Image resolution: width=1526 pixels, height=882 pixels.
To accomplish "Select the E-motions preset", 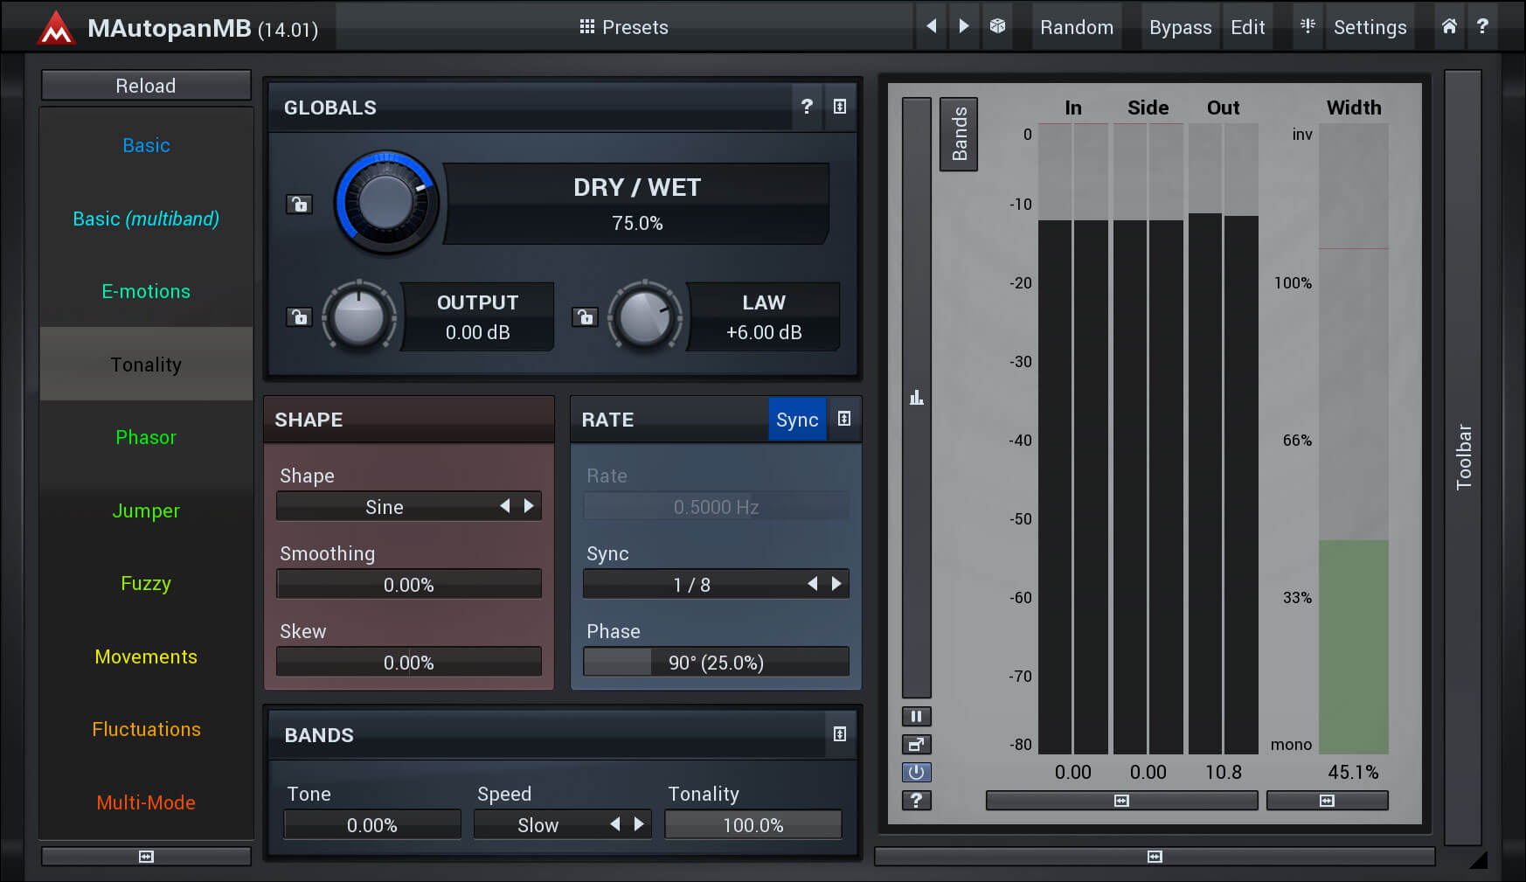I will [x=146, y=291].
